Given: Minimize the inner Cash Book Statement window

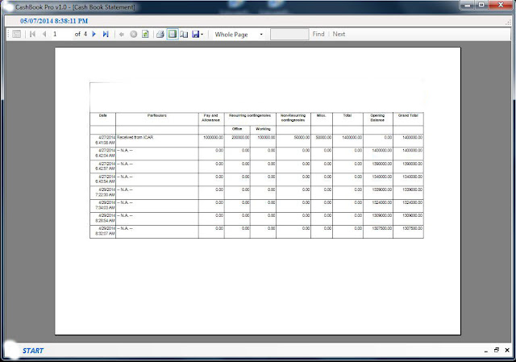Looking at the screenshot, I should click(x=486, y=351).
